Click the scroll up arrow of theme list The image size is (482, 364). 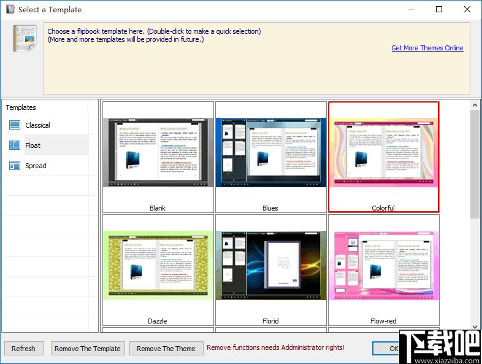475,105
